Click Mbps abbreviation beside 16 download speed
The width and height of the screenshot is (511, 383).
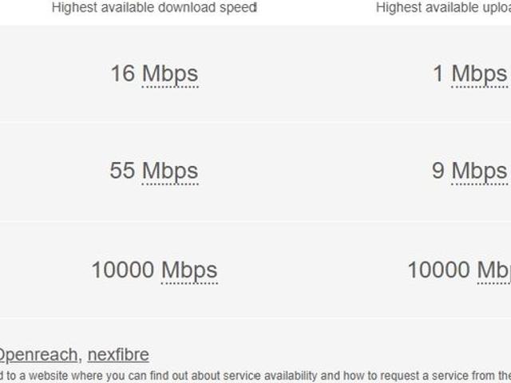click(170, 74)
